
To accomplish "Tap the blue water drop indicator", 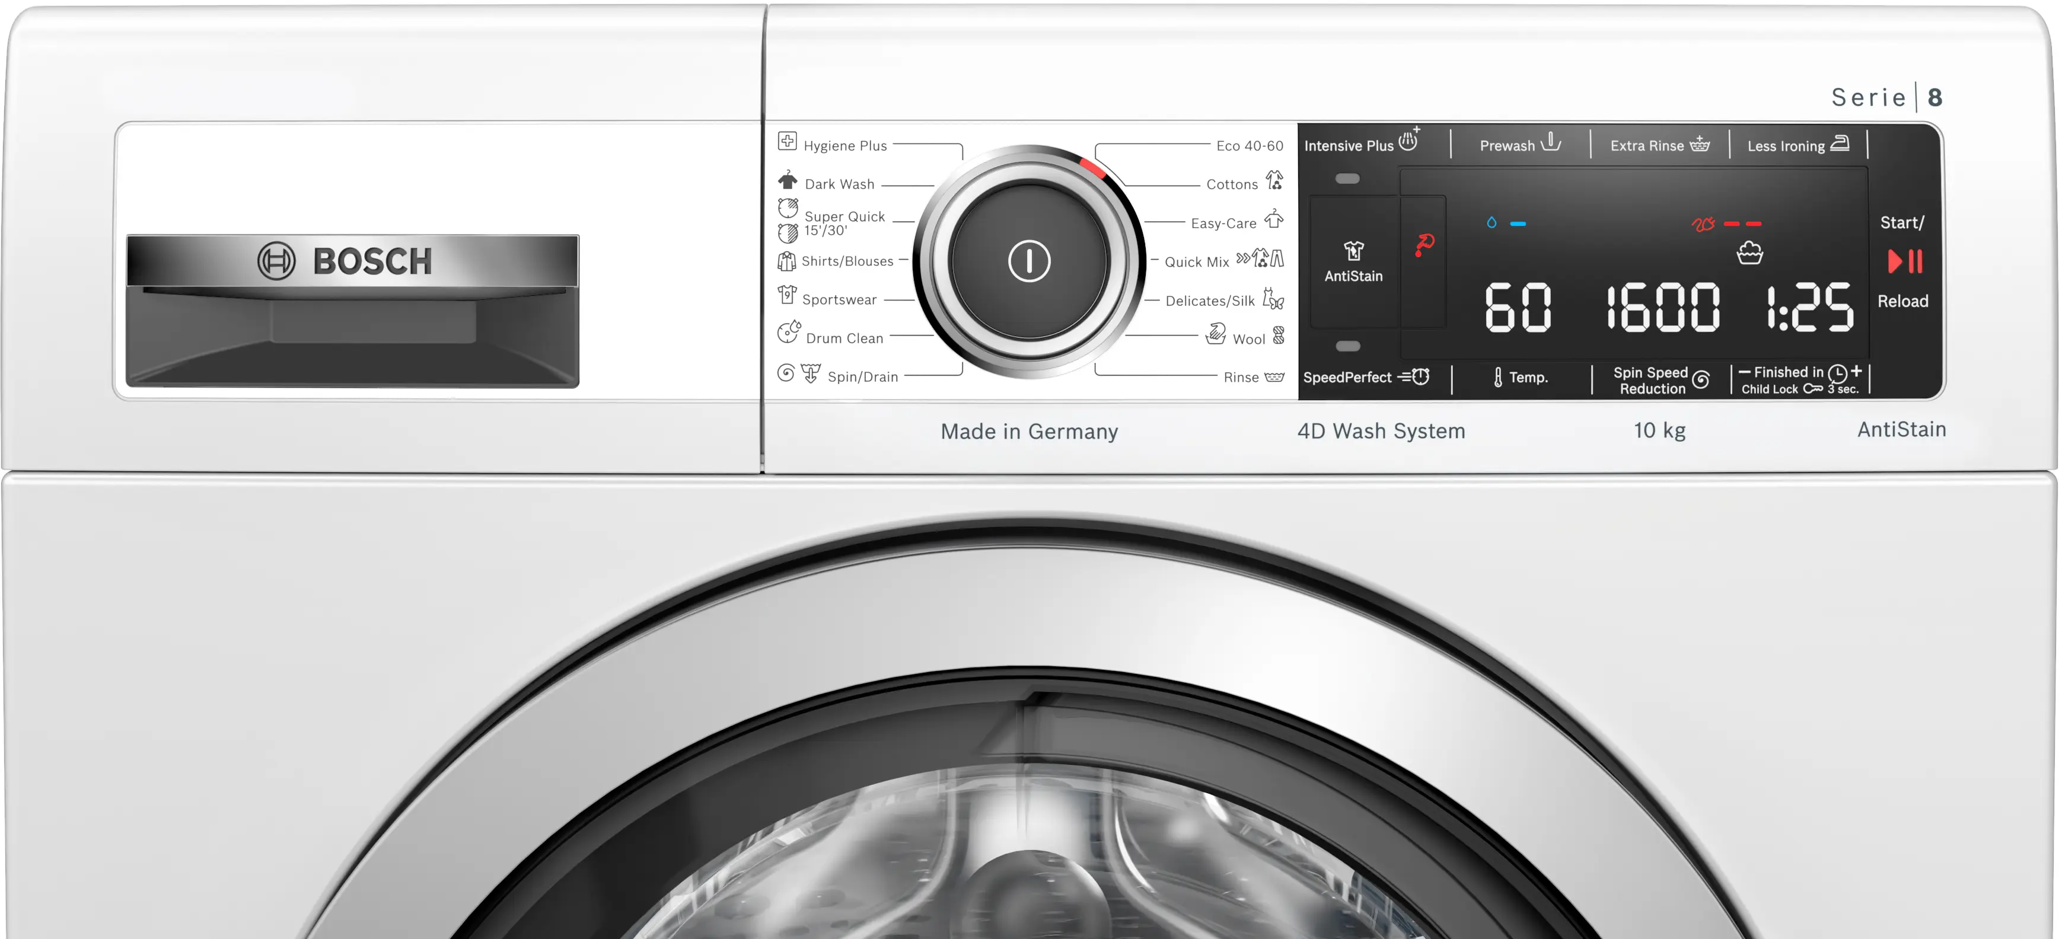I will point(1491,223).
